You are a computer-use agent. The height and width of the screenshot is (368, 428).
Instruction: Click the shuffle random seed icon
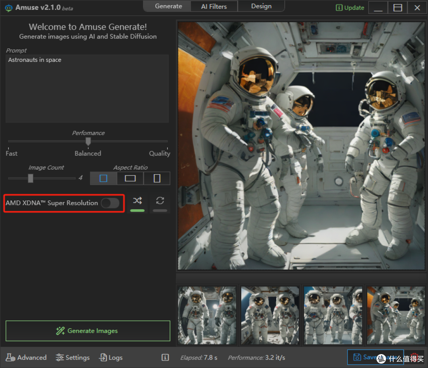point(138,201)
